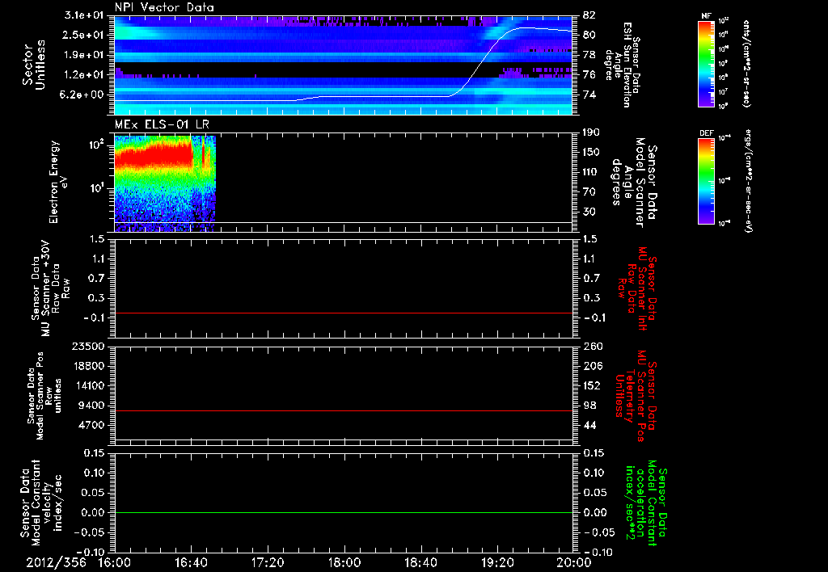828x572 pixels.
Task: Click the 150 scanner angle tick value
Action: pyautogui.click(x=591, y=153)
